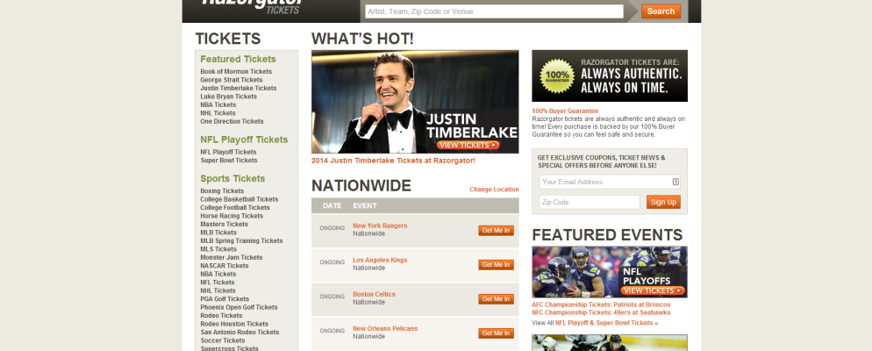Click the NFL Playoffs featured event image

[610, 272]
